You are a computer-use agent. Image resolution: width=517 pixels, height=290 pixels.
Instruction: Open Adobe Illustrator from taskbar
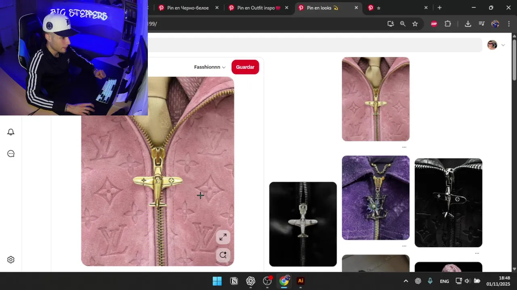point(301,281)
